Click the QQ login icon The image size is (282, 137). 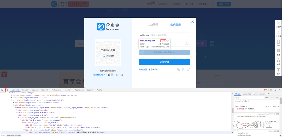pos(183,69)
